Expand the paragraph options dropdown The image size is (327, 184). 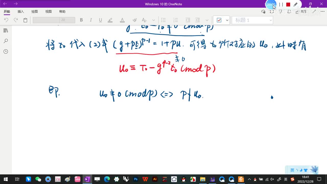coord(207,20)
